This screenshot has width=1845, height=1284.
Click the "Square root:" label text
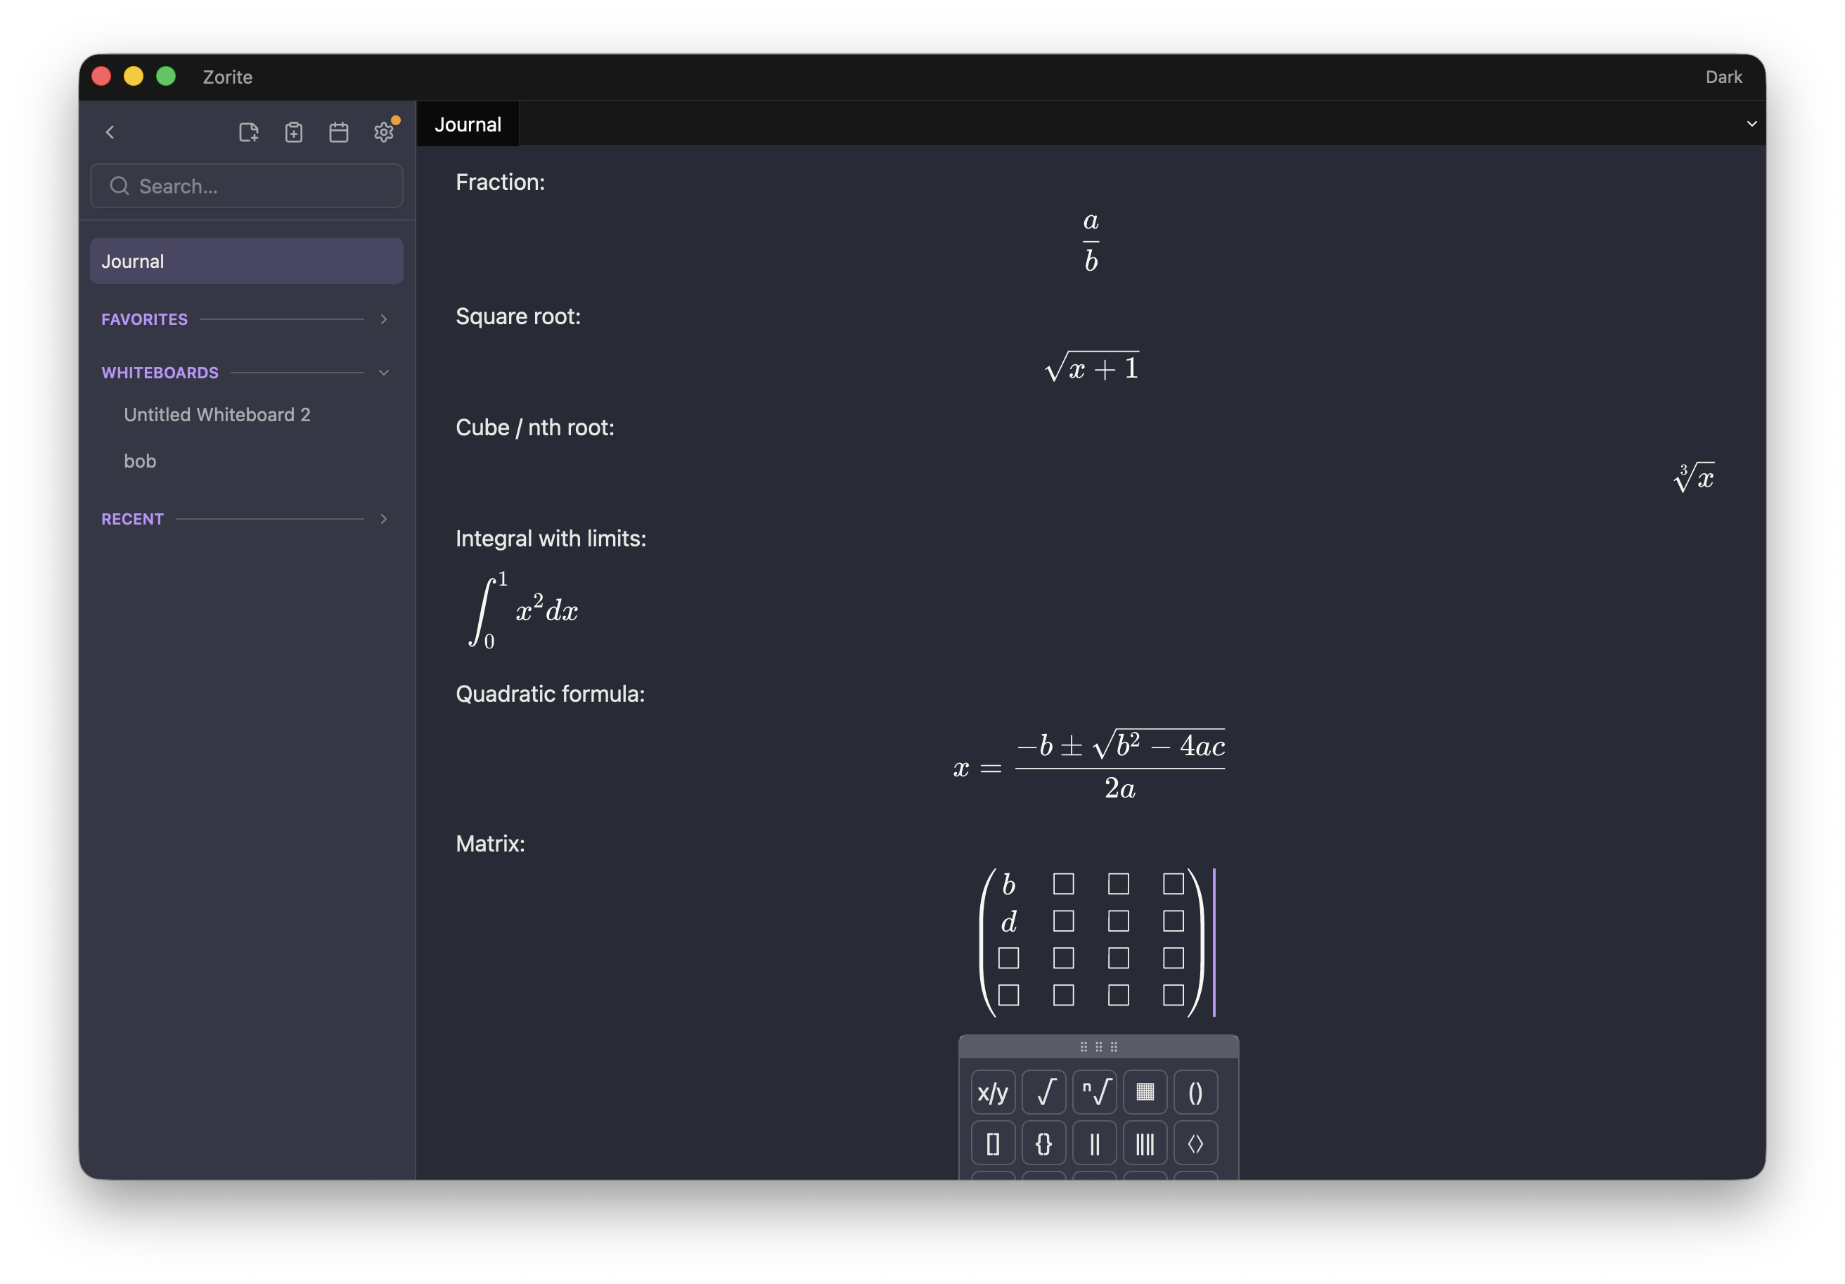coord(517,316)
